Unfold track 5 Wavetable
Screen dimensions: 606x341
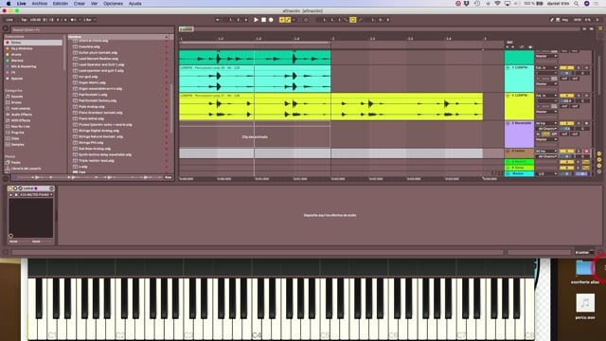click(508, 123)
